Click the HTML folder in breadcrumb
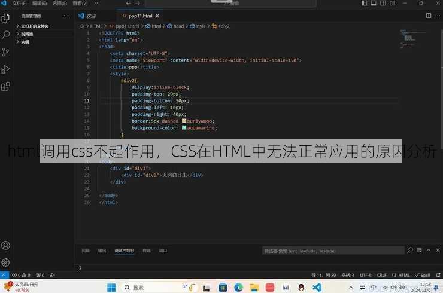This screenshot has height=293, width=443. [x=96, y=26]
